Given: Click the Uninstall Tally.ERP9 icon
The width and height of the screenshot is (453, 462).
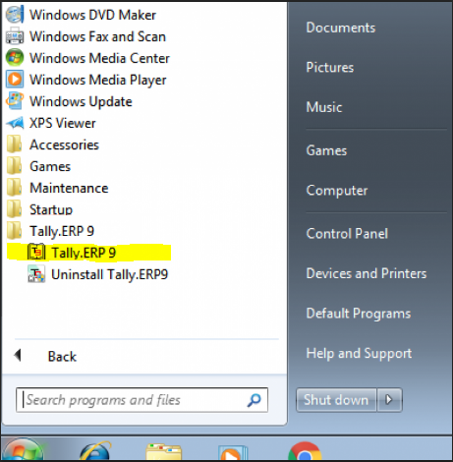Looking at the screenshot, I should pyautogui.click(x=36, y=274).
